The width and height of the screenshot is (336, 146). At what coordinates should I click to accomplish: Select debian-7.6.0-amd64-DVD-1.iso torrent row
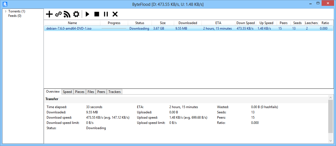point(189,28)
